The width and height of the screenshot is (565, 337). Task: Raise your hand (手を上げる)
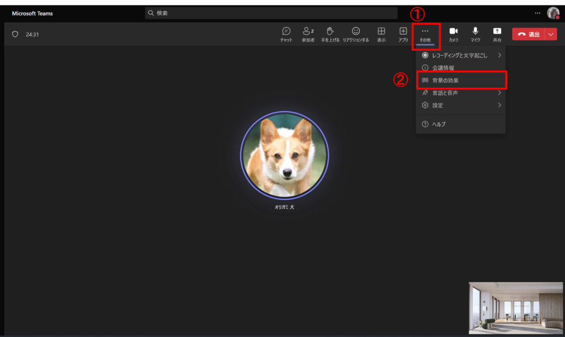(x=330, y=34)
